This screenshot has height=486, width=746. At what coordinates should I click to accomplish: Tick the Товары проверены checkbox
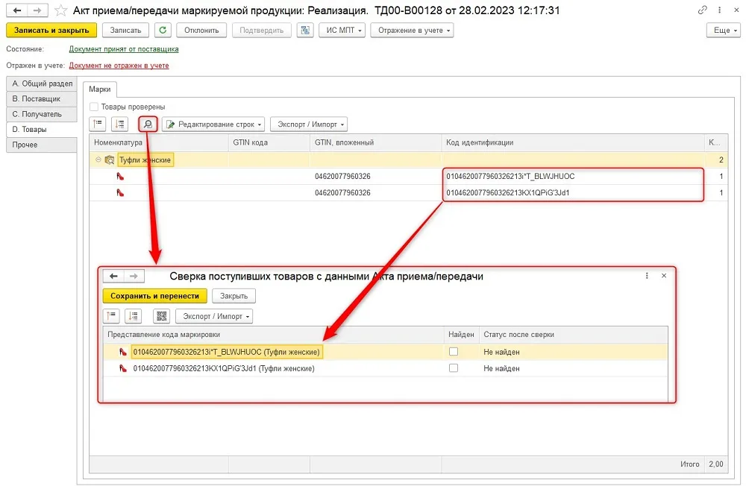[x=94, y=107]
